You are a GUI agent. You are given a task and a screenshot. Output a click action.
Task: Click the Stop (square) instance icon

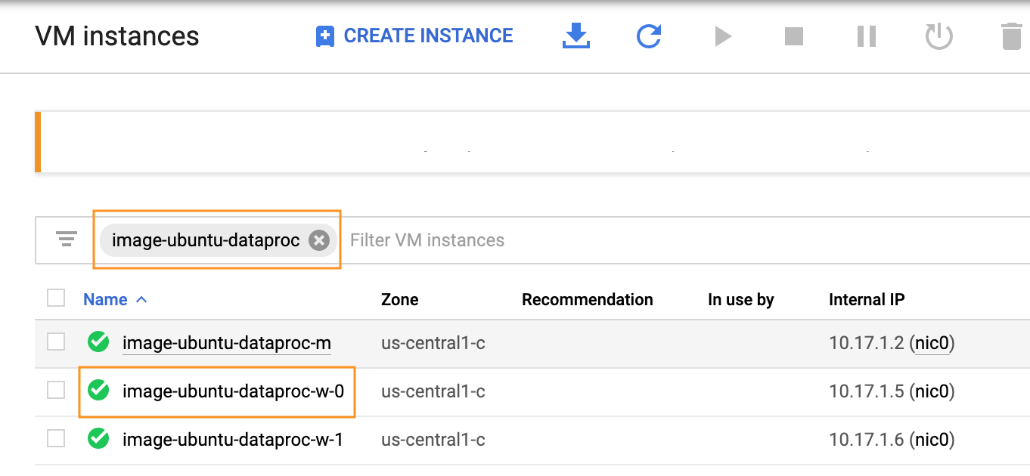click(x=793, y=36)
